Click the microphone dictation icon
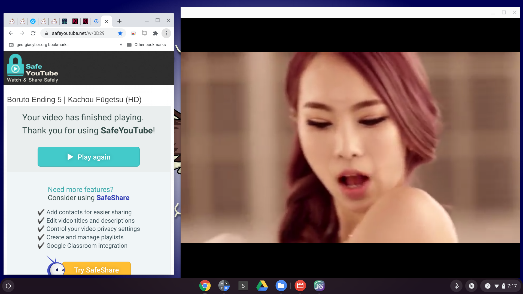The image size is (523, 294). 457,286
